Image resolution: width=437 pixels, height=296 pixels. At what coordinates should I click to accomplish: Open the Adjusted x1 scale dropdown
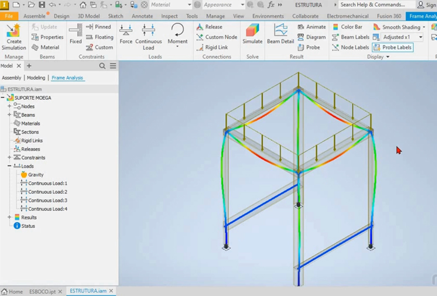point(420,37)
